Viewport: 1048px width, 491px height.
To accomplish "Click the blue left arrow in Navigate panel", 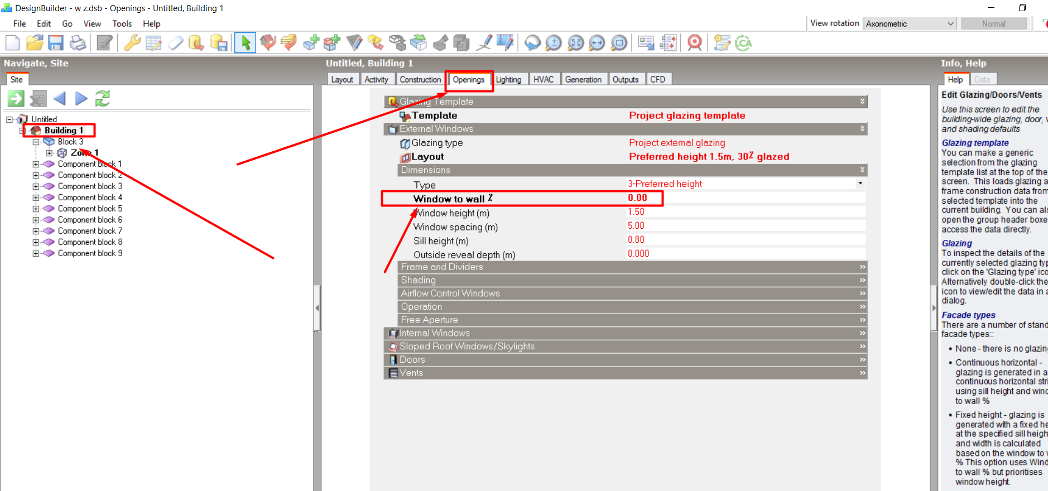I will 60,99.
